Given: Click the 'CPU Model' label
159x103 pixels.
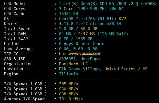Looking at the screenshot, I should (15, 4).
